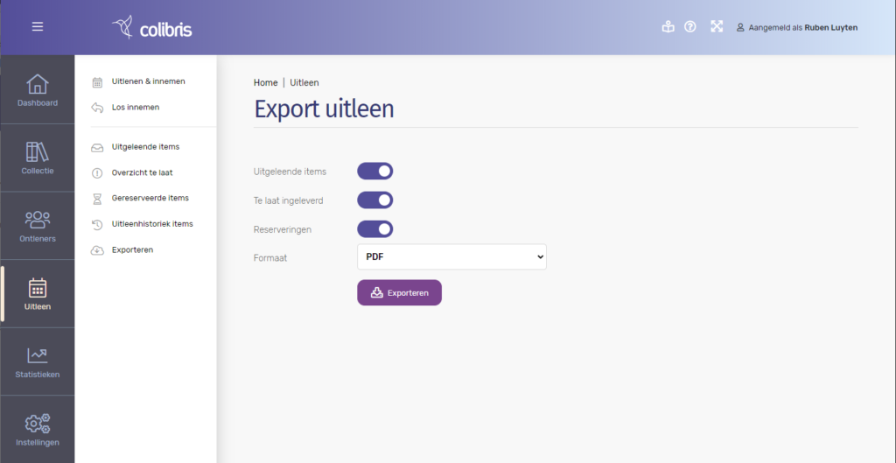Toggle fullscreen with the expand arrows icon

(717, 26)
